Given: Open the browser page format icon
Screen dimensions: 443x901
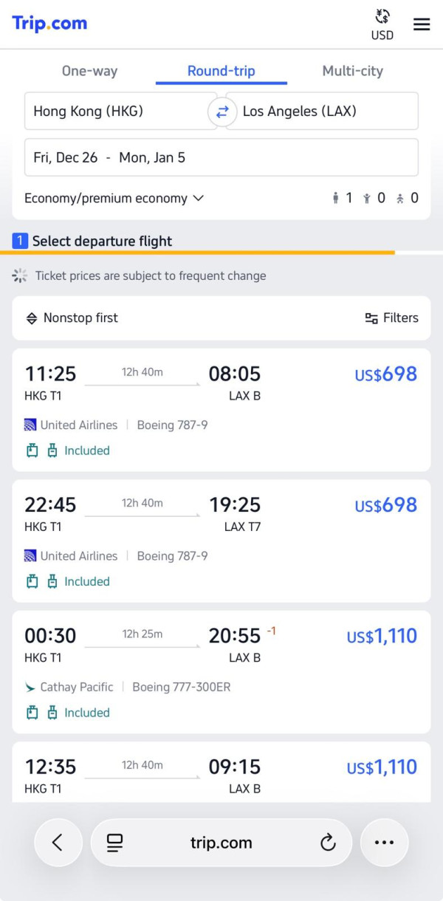Looking at the screenshot, I should tap(114, 843).
